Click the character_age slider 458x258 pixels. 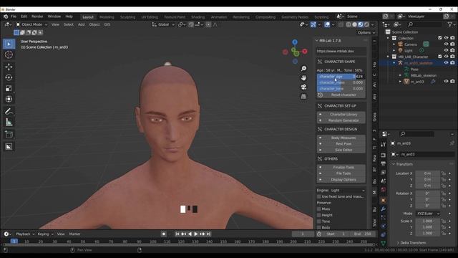pos(341,77)
